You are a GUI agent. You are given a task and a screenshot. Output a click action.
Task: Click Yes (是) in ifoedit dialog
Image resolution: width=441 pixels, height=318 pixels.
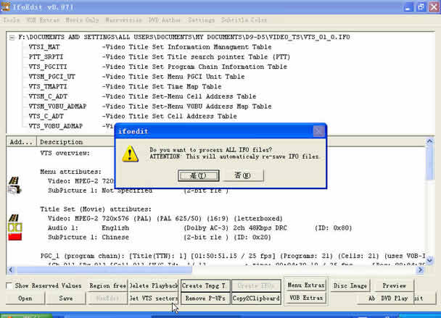(x=199, y=175)
